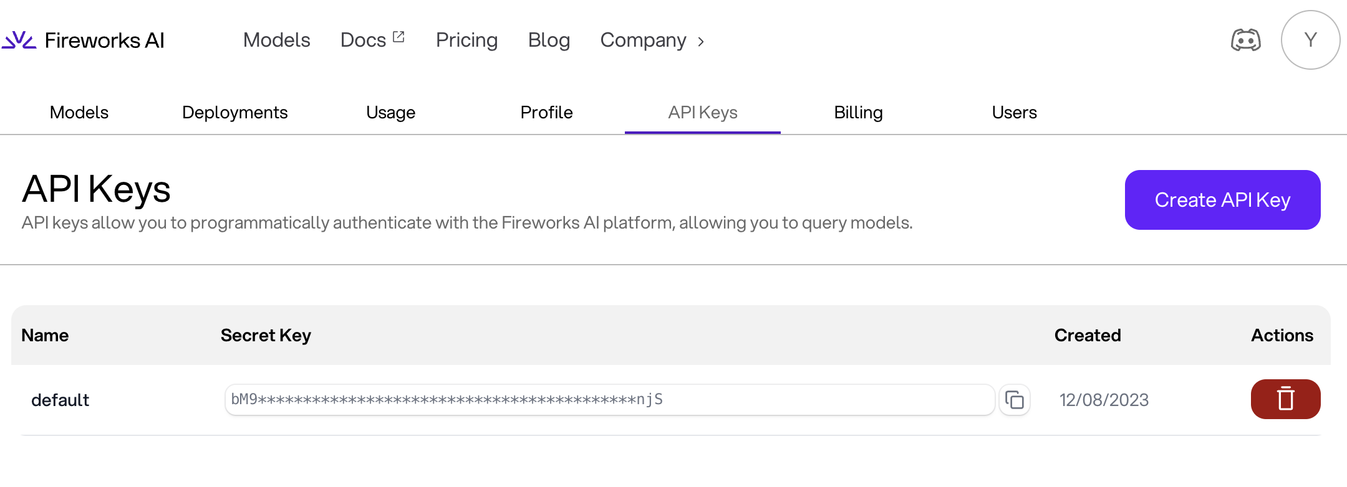
Task: Click the Fireworks AI logo
Action: [x=83, y=40]
